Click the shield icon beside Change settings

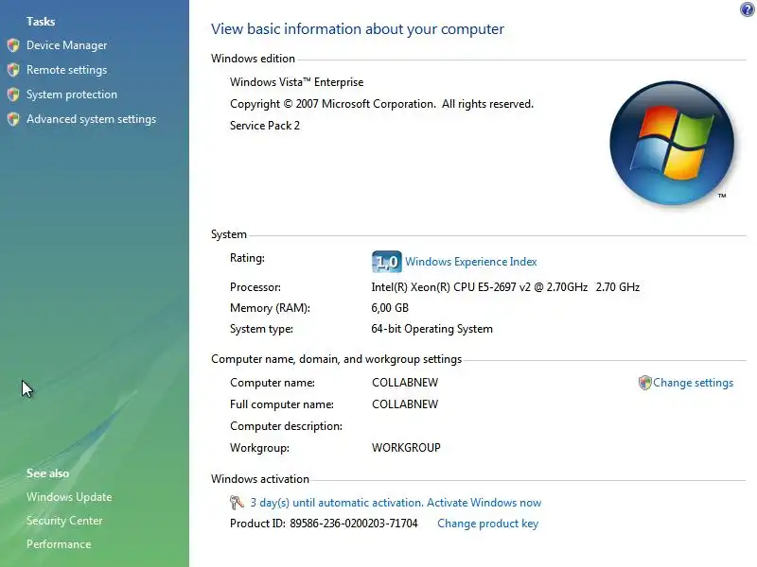tap(644, 383)
